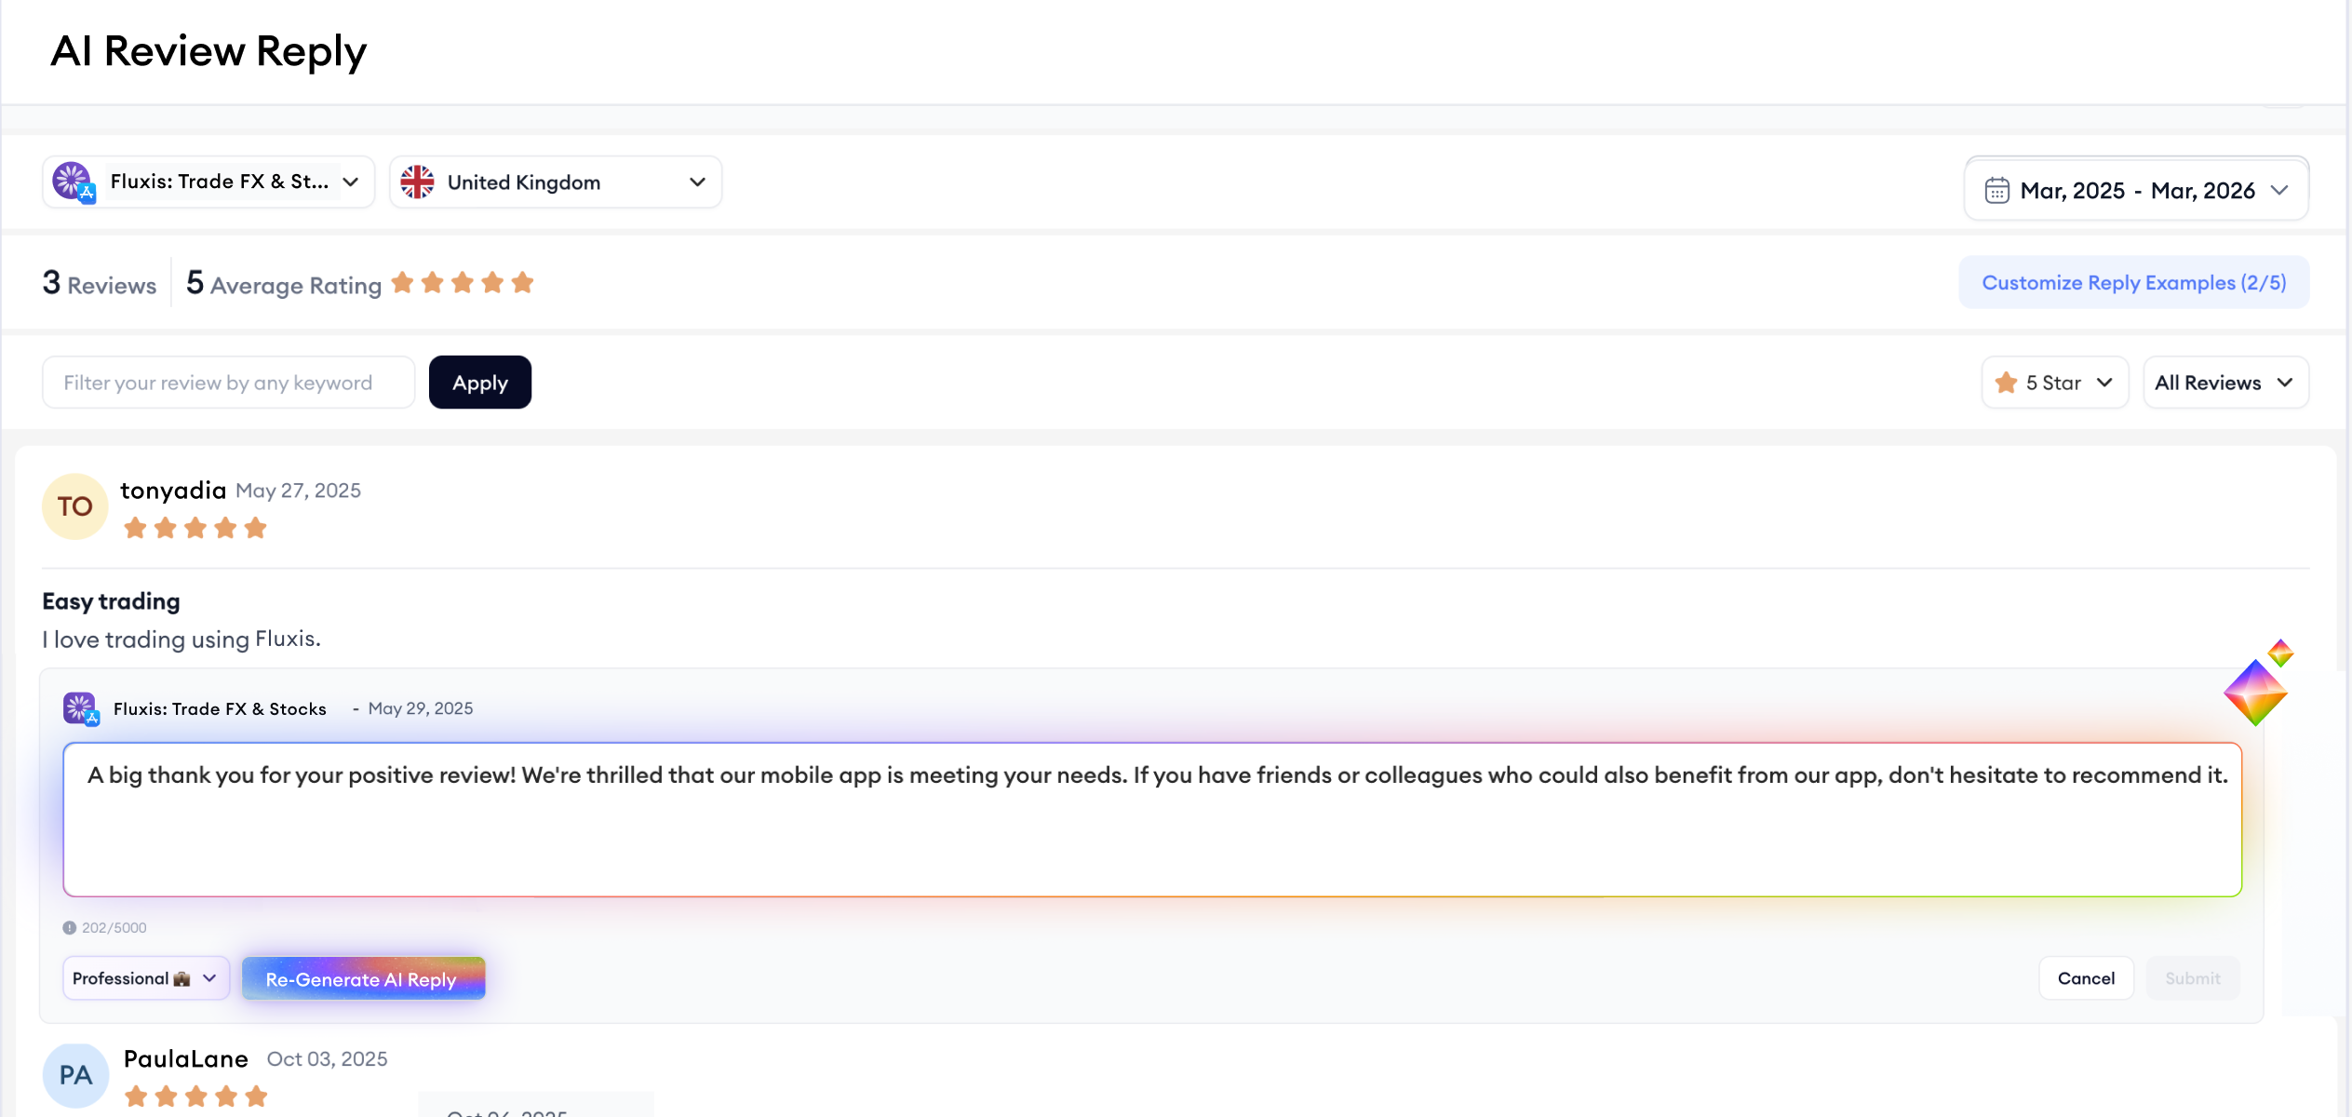Click the star icon in 5 Star filter
This screenshot has height=1117, width=2352.
click(2006, 383)
